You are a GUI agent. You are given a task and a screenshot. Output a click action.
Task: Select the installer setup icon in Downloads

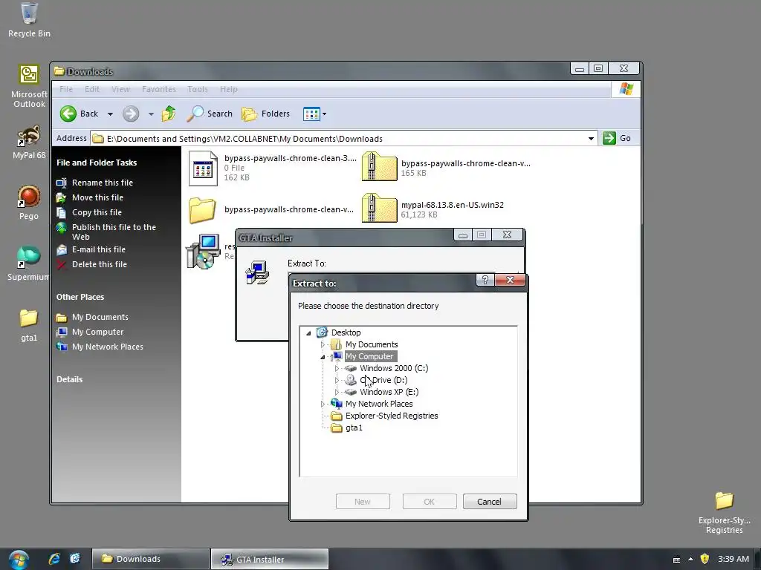pyautogui.click(x=203, y=251)
